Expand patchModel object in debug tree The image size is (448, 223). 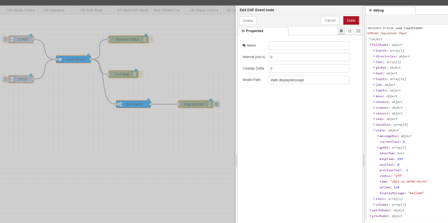370,210
